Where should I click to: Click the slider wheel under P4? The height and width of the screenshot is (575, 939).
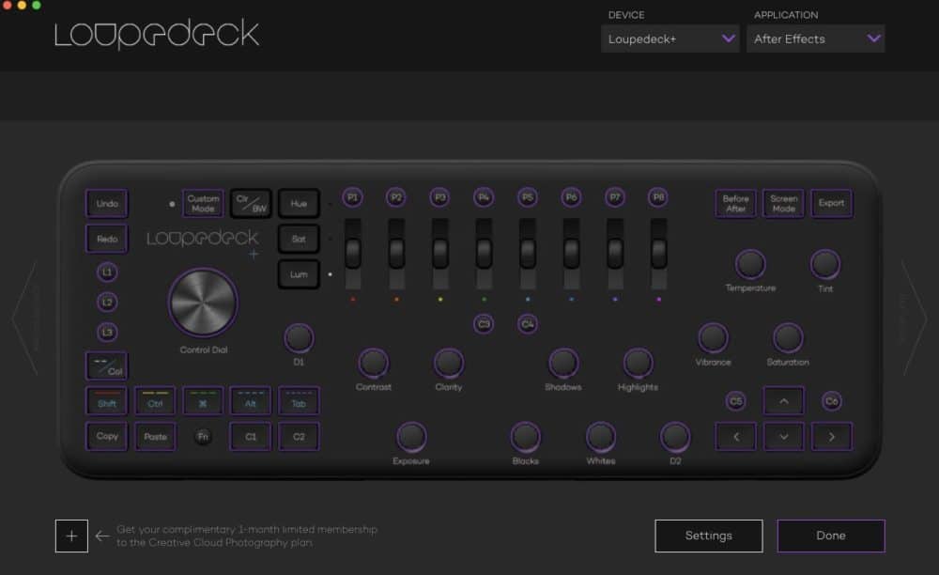pos(484,254)
